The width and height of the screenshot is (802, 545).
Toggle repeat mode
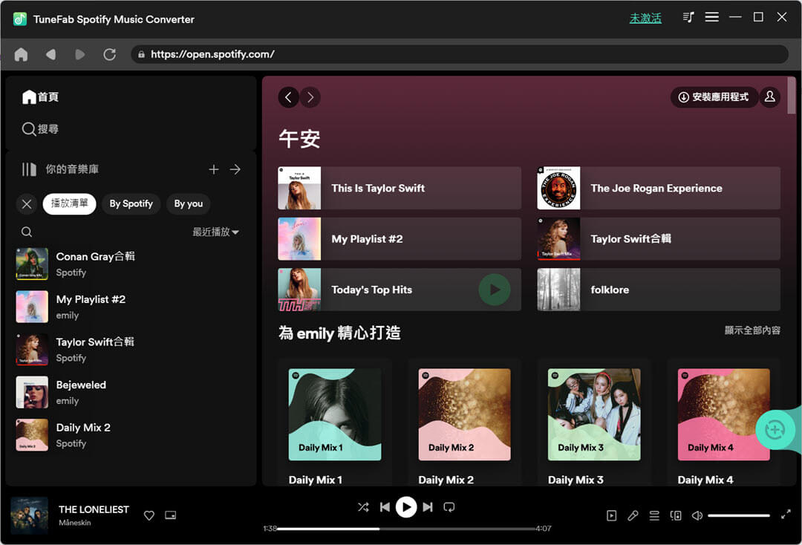[449, 507]
